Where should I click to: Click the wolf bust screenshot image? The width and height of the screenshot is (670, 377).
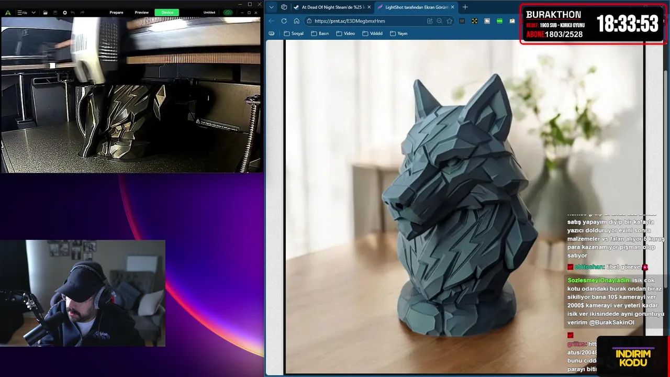pyautogui.click(x=464, y=207)
